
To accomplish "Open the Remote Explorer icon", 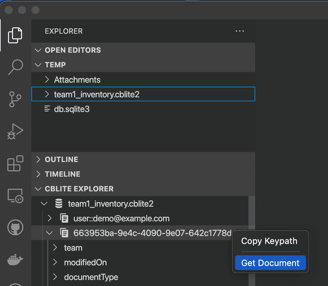I will [x=15, y=196].
